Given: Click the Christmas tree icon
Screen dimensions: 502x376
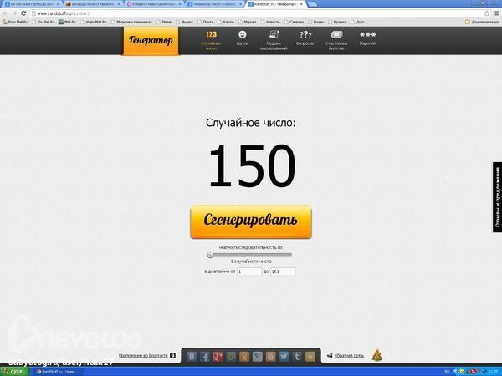Looking at the screenshot, I should (376, 355).
